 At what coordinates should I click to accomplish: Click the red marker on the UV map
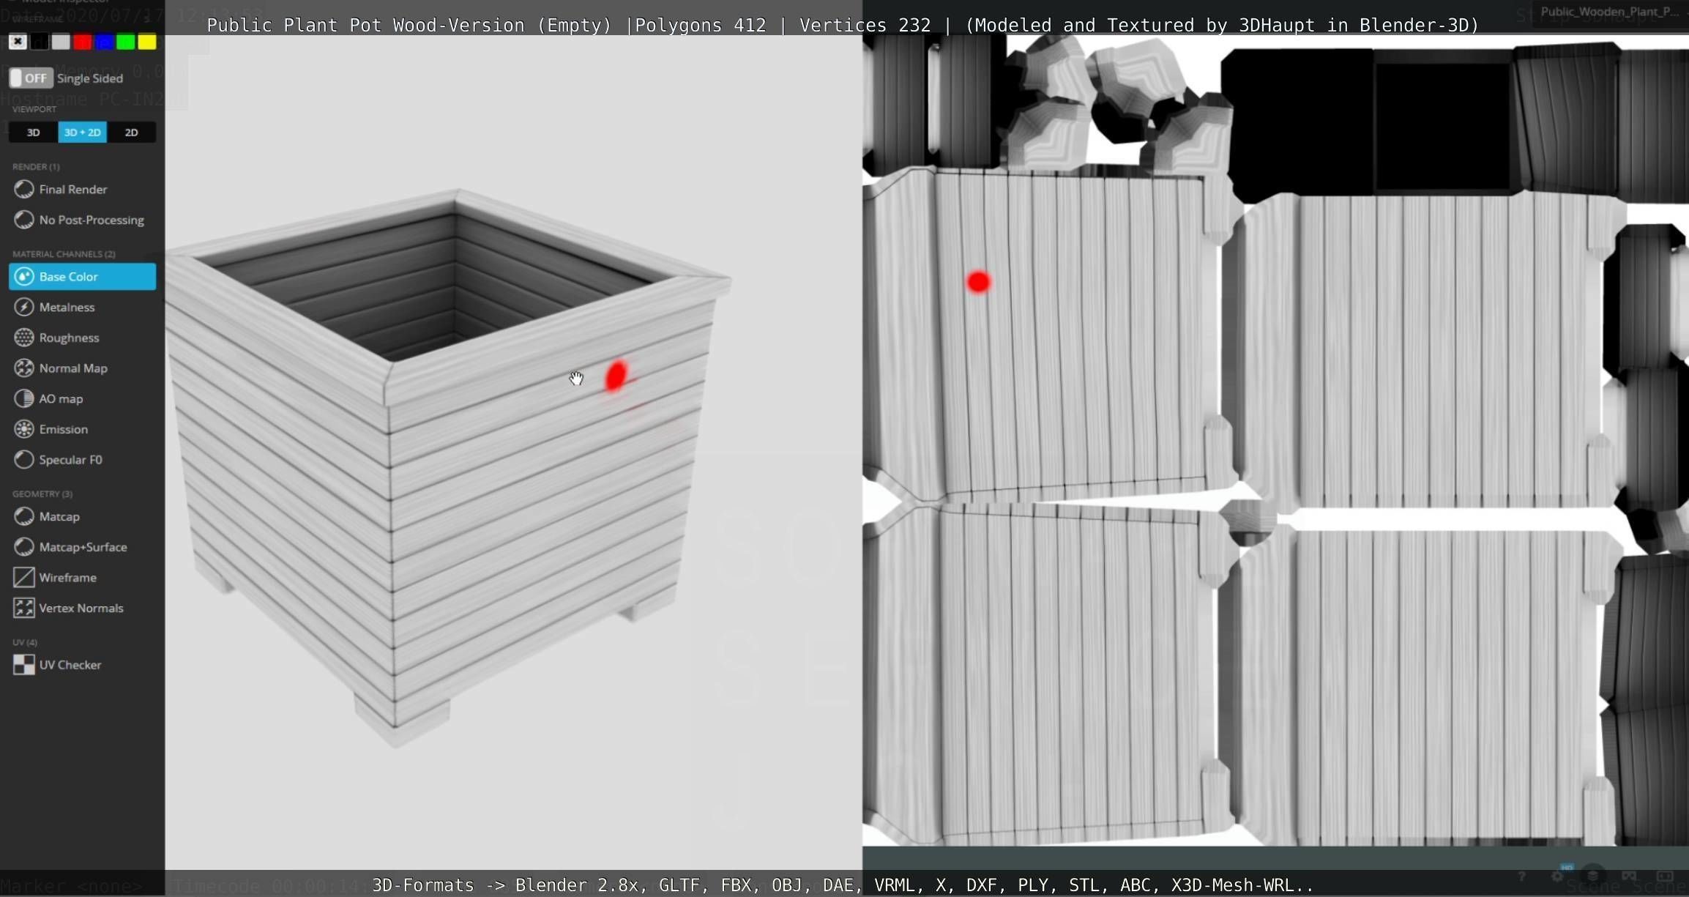point(978,282)
